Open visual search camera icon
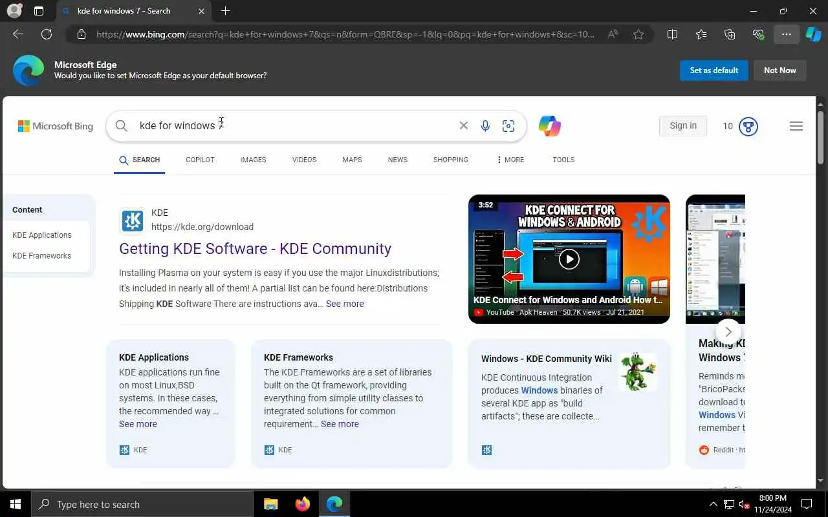The image size is (828, 517). pos(508,126)
